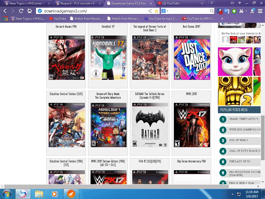Open Berserk Musou PSN cover image
This screenshot has width=265, height=199.
67,58
